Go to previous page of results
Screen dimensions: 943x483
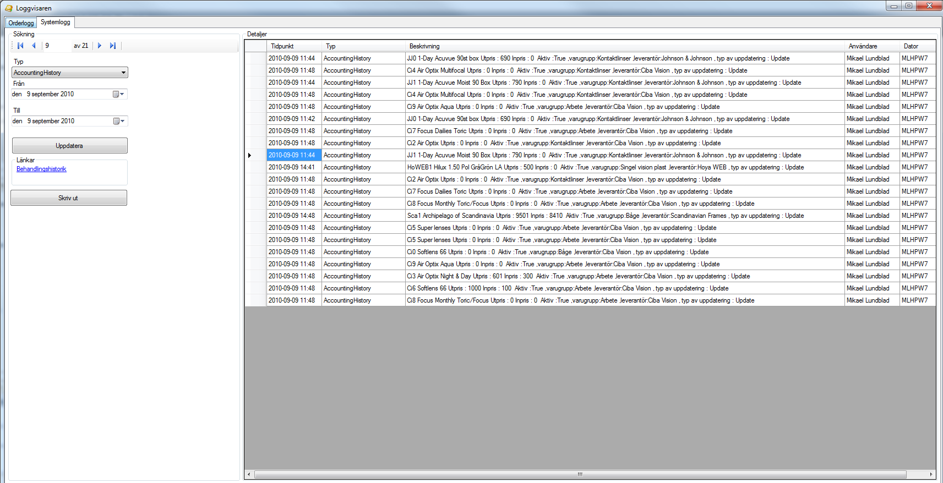coord(34,46)
